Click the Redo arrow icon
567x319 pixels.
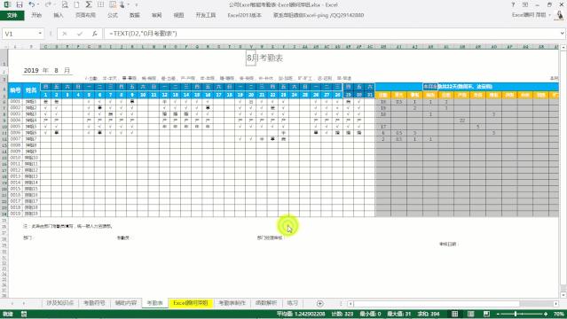48,4
